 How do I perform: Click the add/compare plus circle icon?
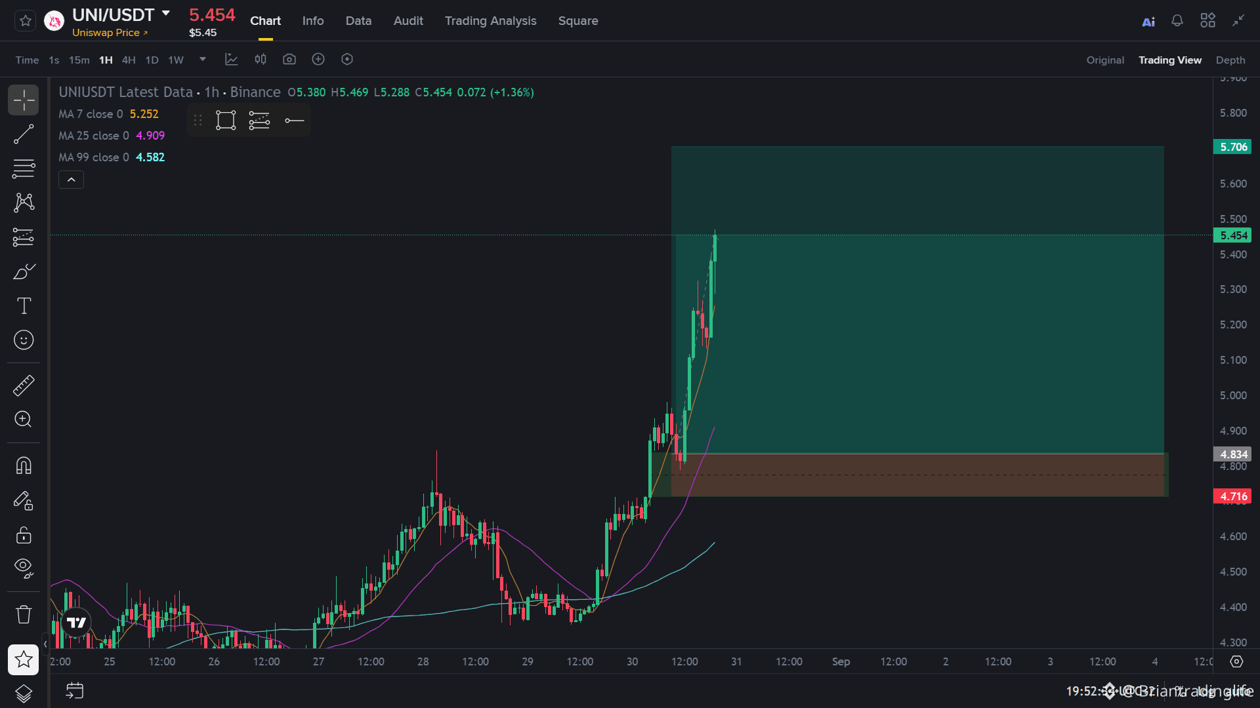click(x=318, y=60)
